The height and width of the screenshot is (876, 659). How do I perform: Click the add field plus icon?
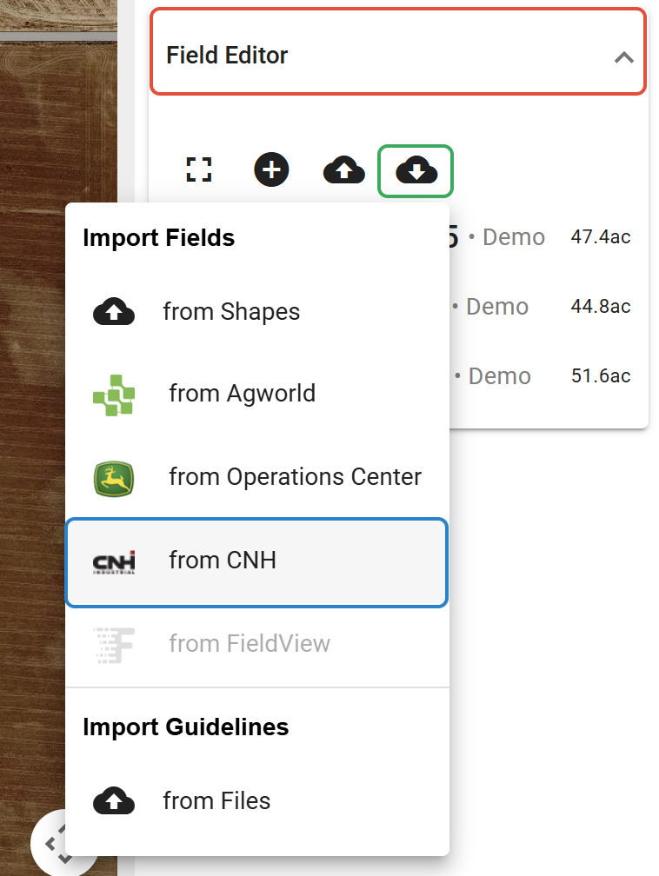tap(271, 169)
